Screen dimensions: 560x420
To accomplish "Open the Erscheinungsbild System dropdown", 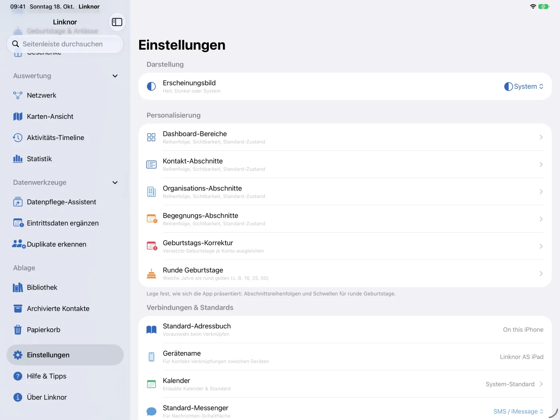I will pyautogui.click(x=524, y=86).
